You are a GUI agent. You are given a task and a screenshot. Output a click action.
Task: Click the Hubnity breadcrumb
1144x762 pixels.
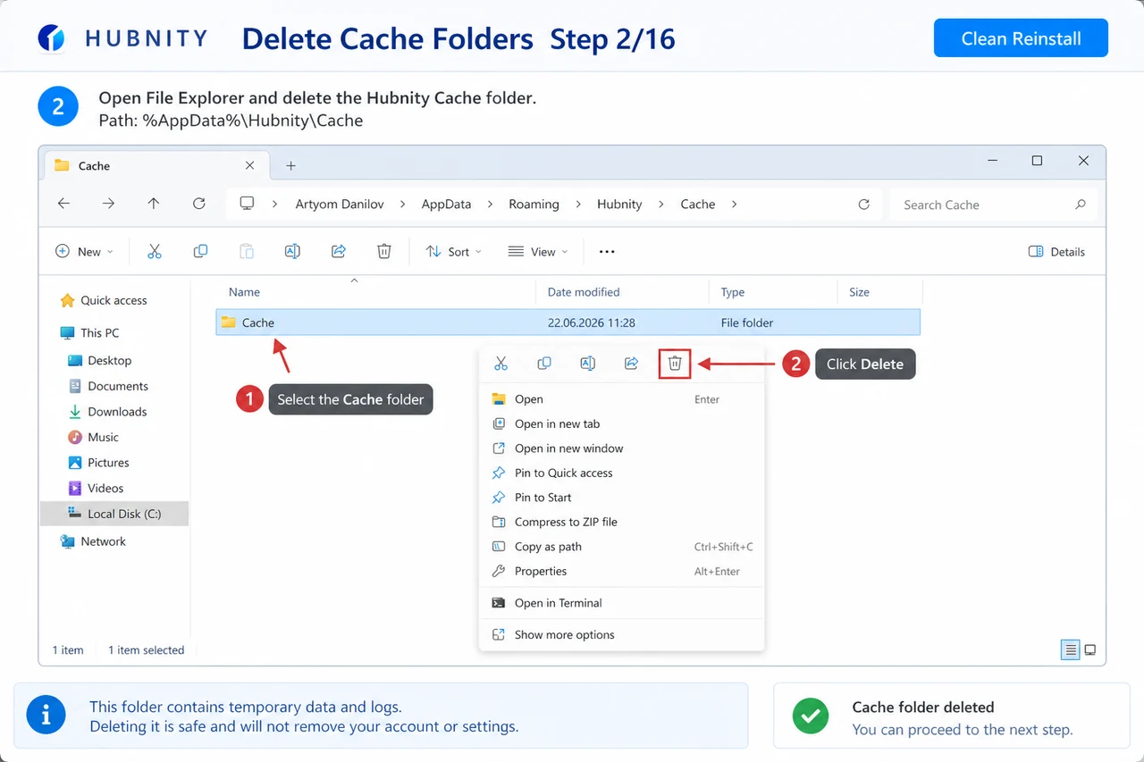click(619, 204)
